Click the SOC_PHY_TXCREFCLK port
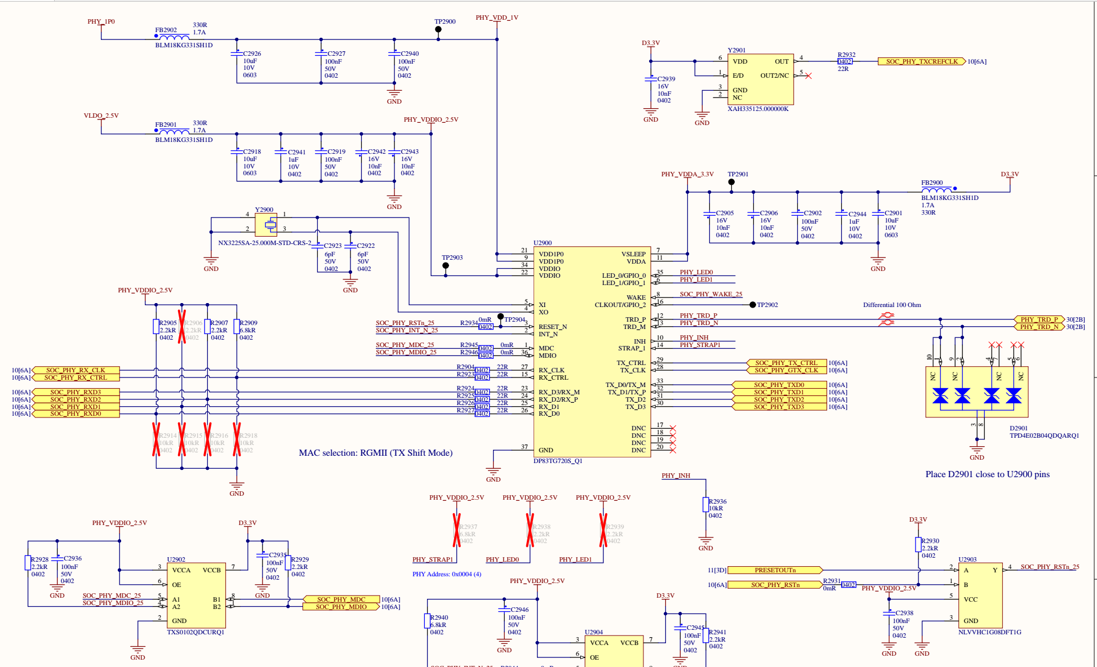Viewport: 1097px width, 667px height. pyautogui.click(x=922, y=61)
